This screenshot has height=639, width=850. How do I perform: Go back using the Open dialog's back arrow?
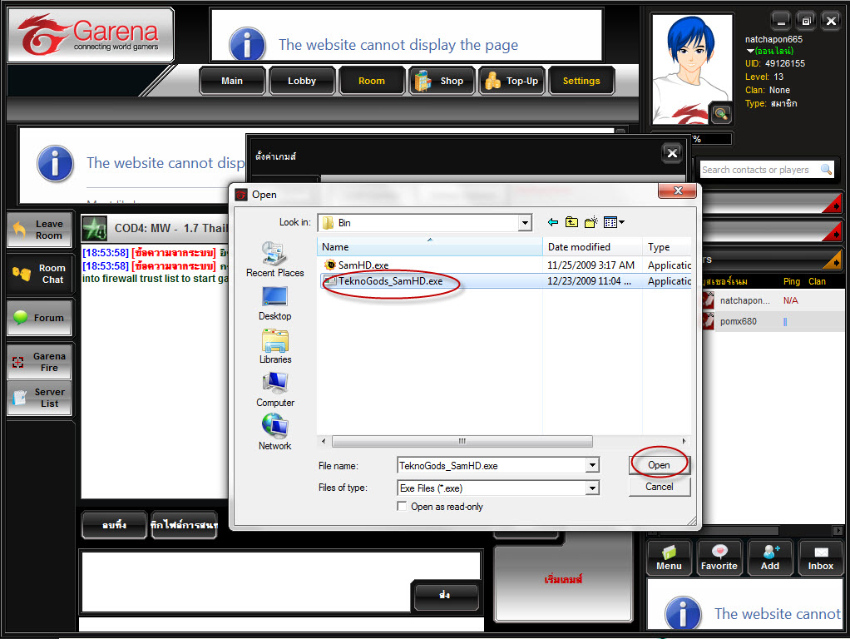click(x=553, y=222)
